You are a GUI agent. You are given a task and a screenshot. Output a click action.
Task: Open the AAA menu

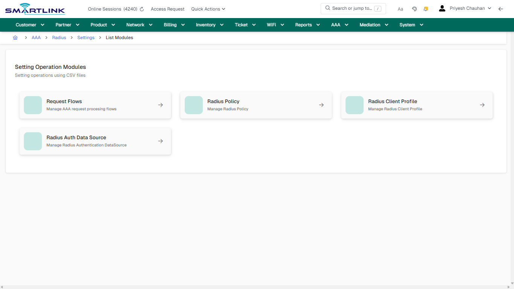[339, 24]
